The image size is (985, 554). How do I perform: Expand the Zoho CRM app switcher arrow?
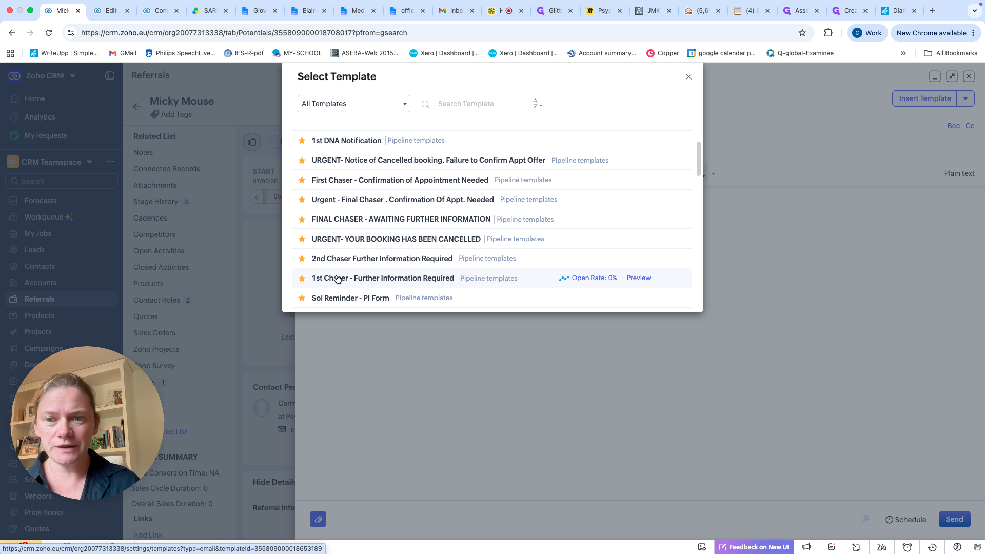click(72, 76)
